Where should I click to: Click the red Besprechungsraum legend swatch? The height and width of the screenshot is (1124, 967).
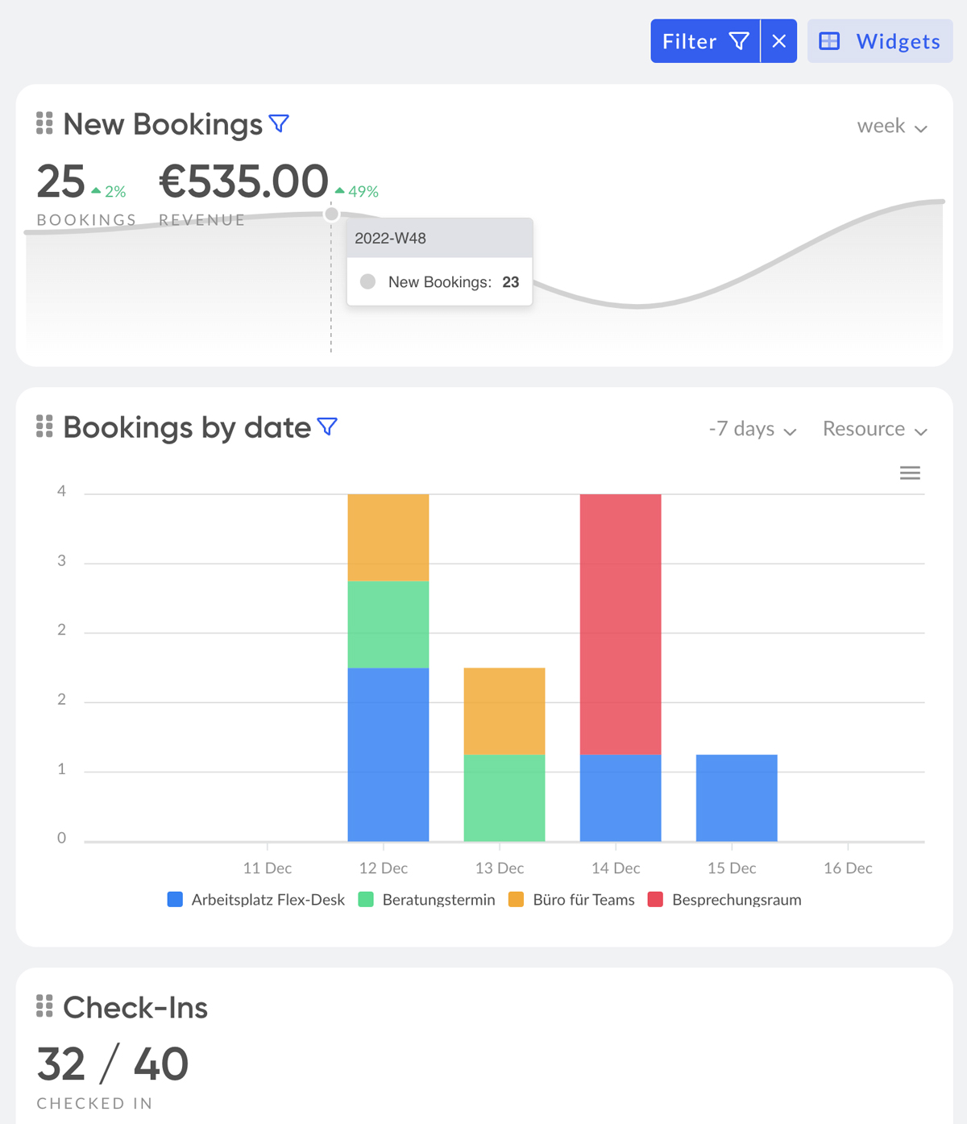coord(655,900)
